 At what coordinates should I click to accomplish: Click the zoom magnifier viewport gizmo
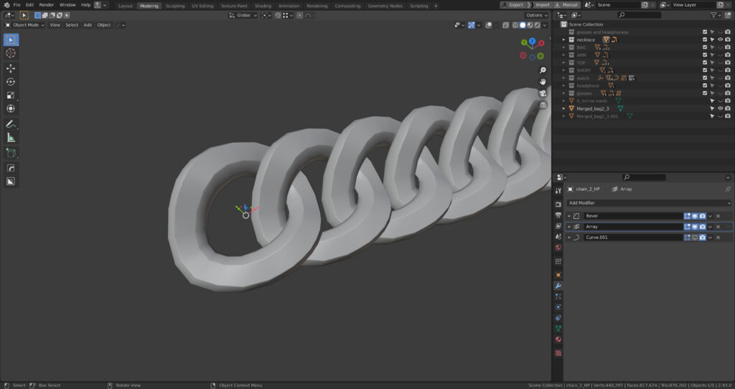tap(543, 70)
